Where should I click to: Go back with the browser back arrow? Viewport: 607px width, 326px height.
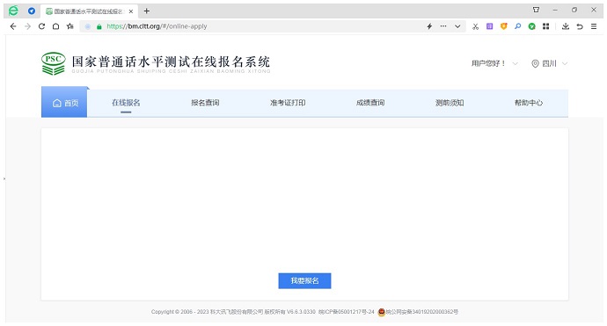pos(13,26)
